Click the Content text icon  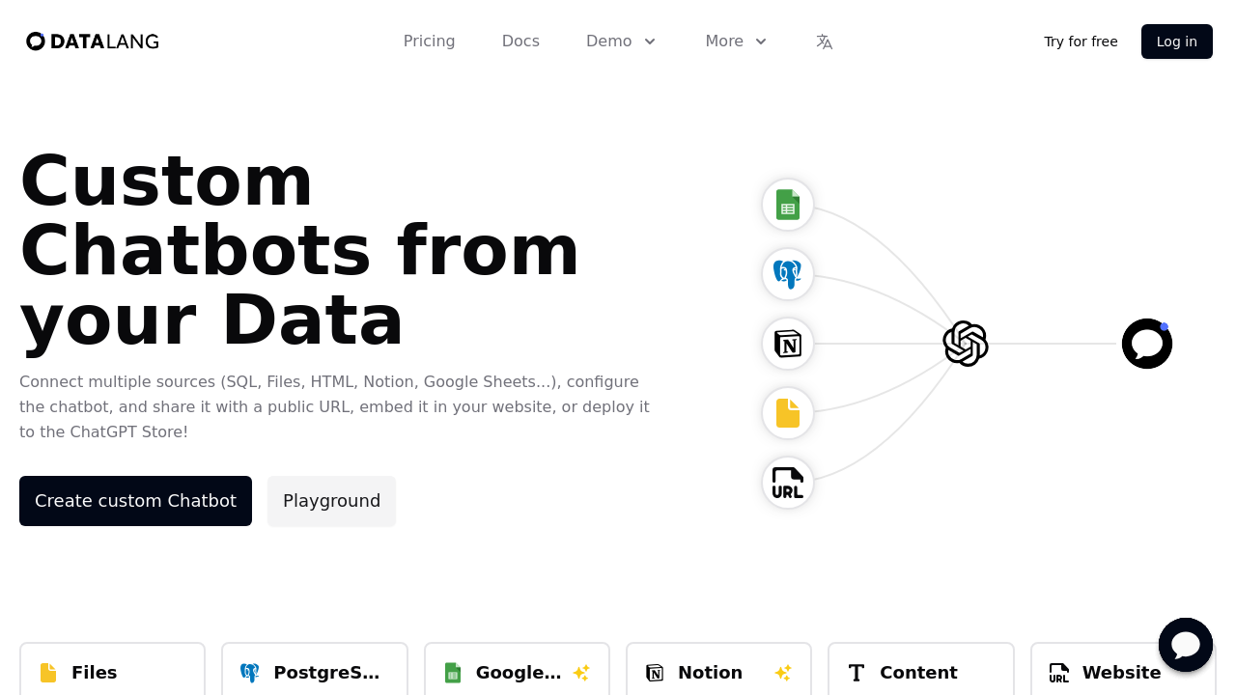pos(856,673)
